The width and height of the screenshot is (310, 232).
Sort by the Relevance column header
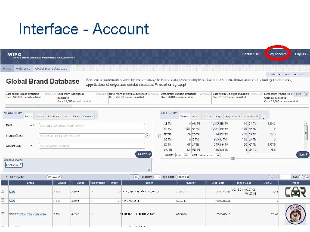98,183
